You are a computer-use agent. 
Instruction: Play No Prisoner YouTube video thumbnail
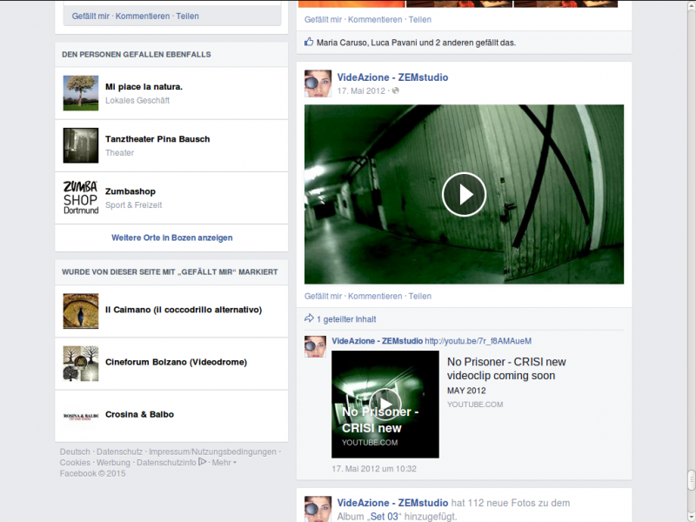pyautogui.click(x=385, y=404)
